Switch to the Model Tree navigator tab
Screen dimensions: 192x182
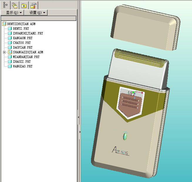[5, 5]
